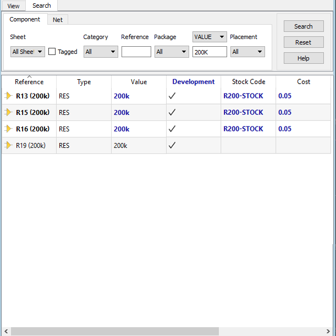Click the scroll left arrow
336x336 pixels.
pyautogui.click(x=6, y=331)
